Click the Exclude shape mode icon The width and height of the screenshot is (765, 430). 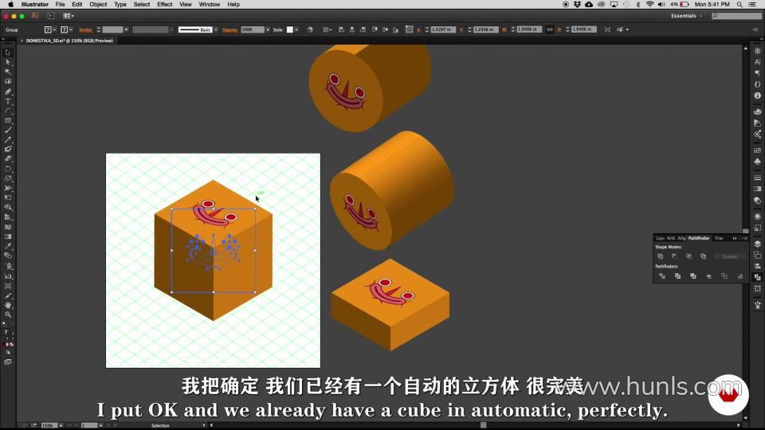[703, 256]
